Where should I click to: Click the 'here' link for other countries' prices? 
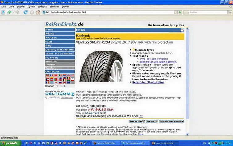140,134
